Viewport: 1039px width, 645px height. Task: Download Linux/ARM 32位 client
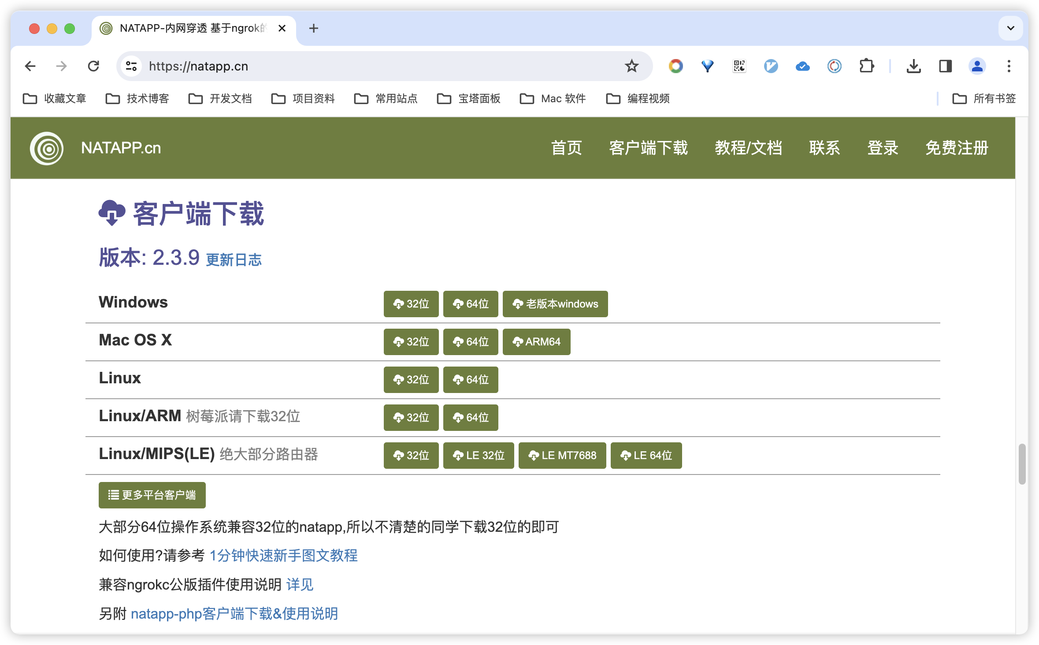coord(411,418)
